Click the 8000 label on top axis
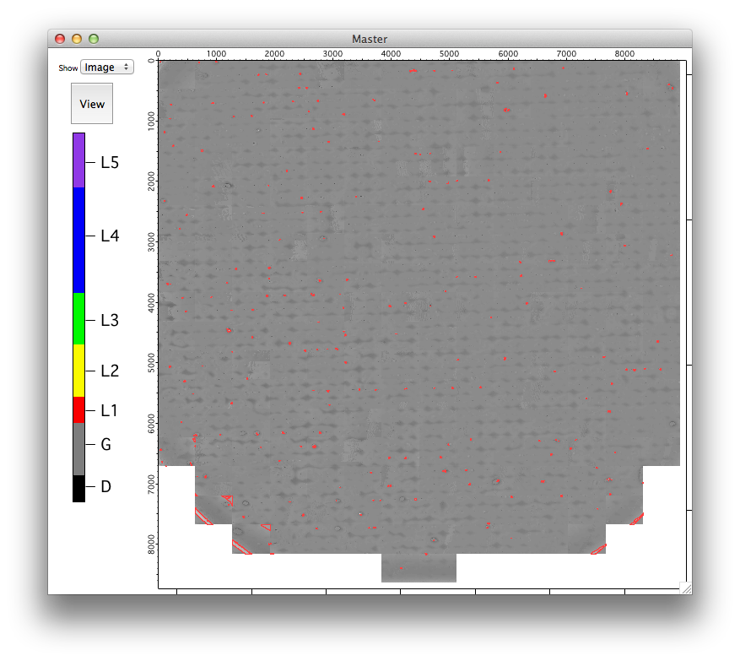 coord(624,53)
